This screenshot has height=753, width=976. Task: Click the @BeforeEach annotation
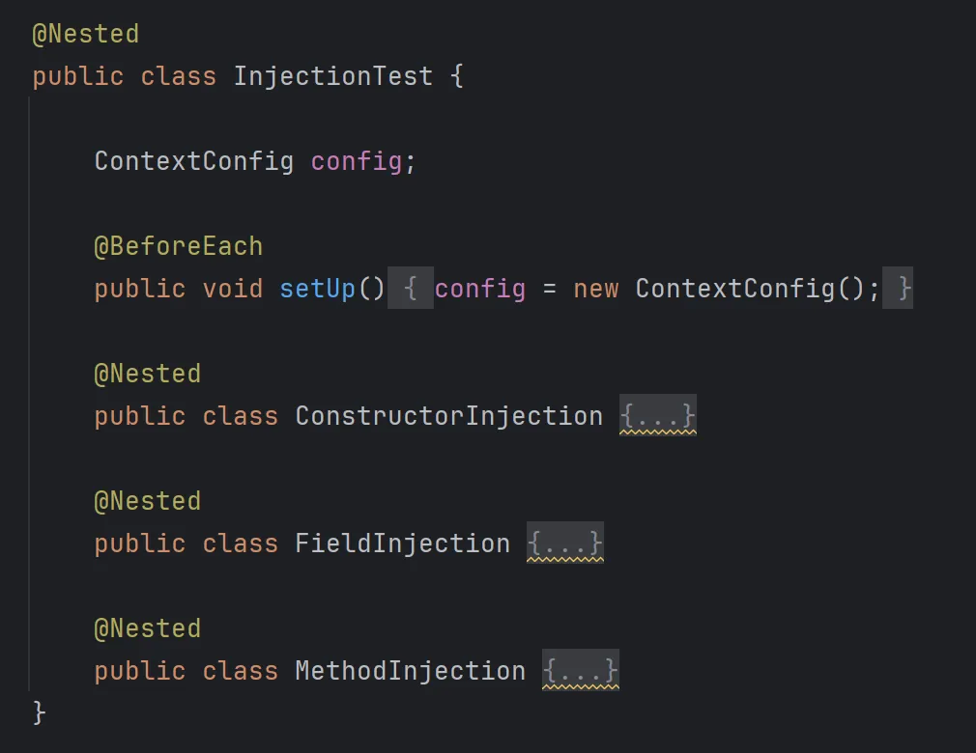point(178,246)
